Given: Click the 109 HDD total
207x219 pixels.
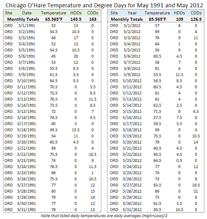Looking at the screenshot, I should (x=179, y=19).
